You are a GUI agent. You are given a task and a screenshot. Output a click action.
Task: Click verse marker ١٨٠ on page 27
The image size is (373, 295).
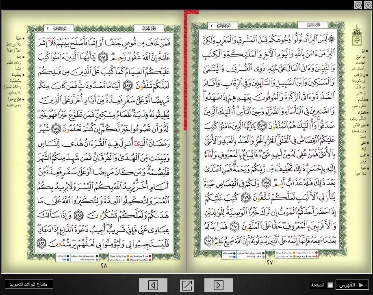[234, 227]
